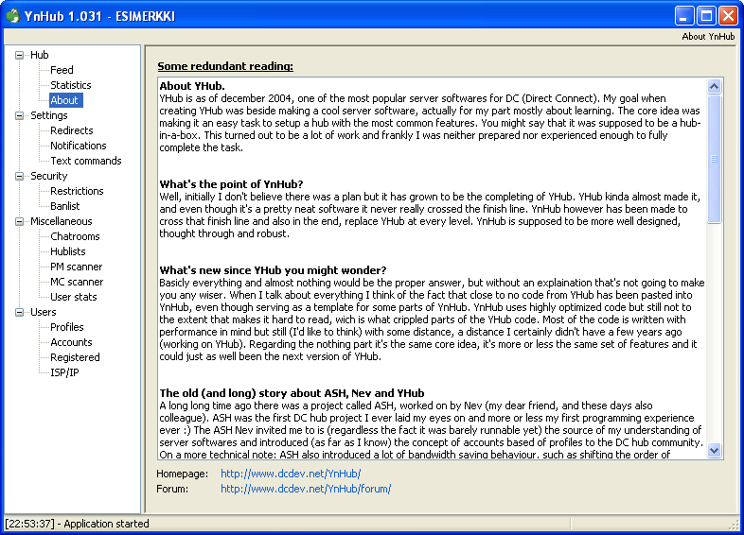This screenshot has height=535, width=744.
Task: Click the scrollbar up arrow
Action: pos(714,86)
